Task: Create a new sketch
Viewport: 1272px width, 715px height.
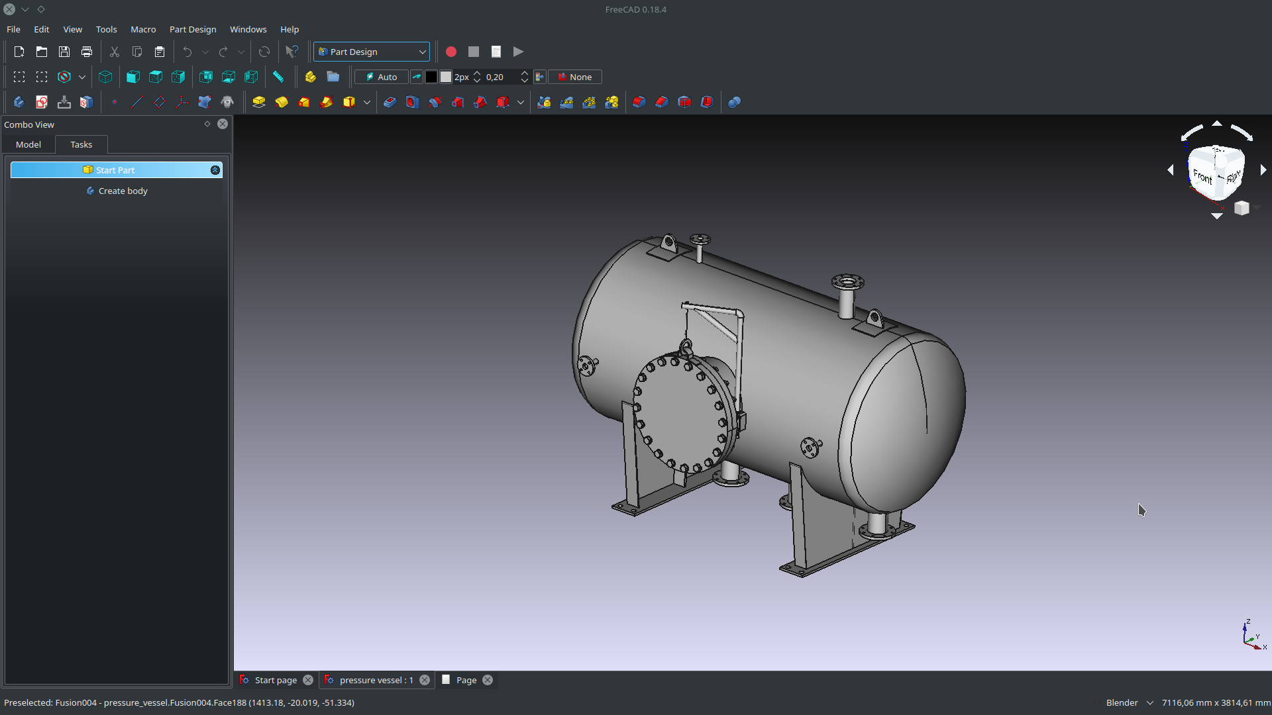Action: tap(42, 102)
